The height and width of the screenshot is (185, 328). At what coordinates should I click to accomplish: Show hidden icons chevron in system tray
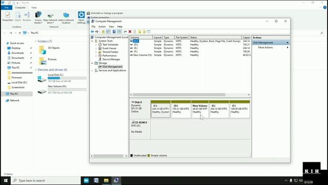click(x=286, y=180)
